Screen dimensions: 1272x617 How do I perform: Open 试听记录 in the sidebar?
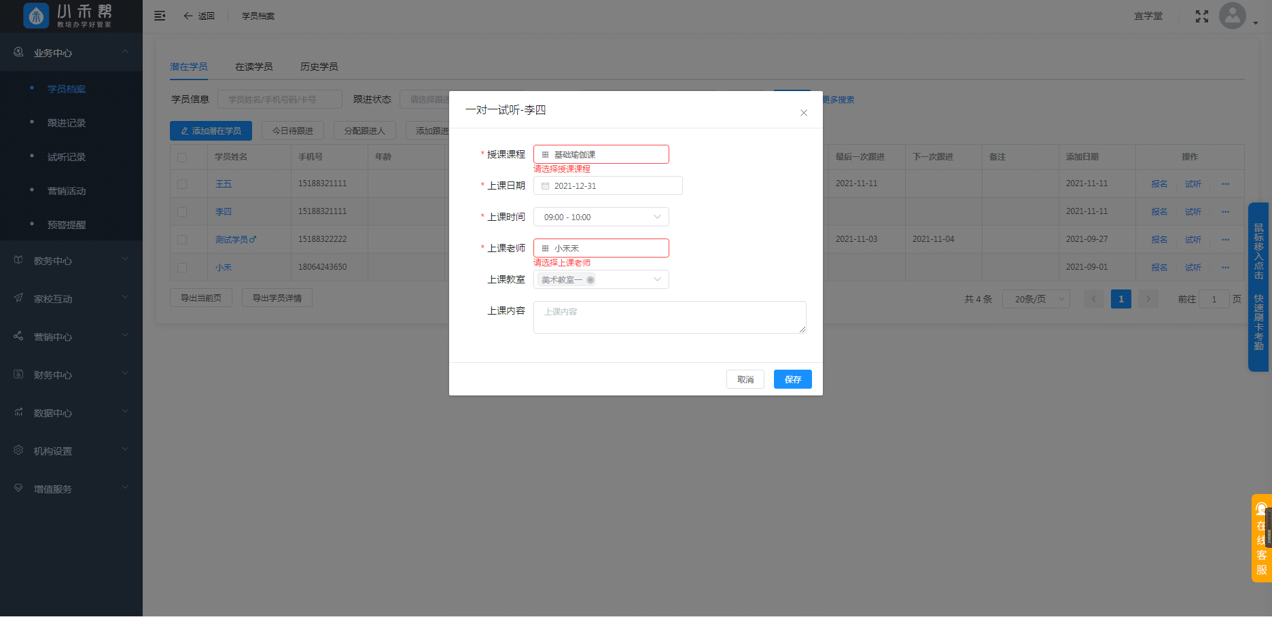[x=67, y=157]
